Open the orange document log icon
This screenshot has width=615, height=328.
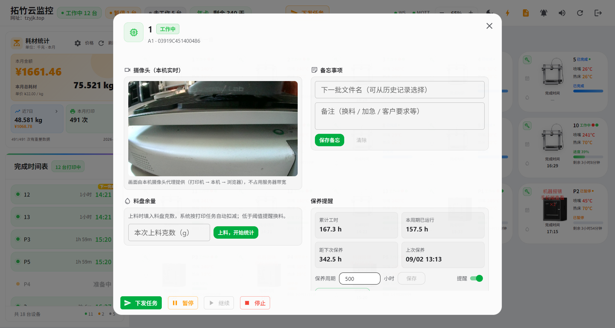click(x=526, y=13)
